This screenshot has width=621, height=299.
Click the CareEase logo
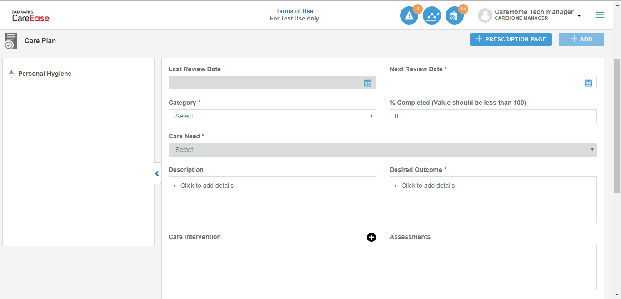pos(30,16)
